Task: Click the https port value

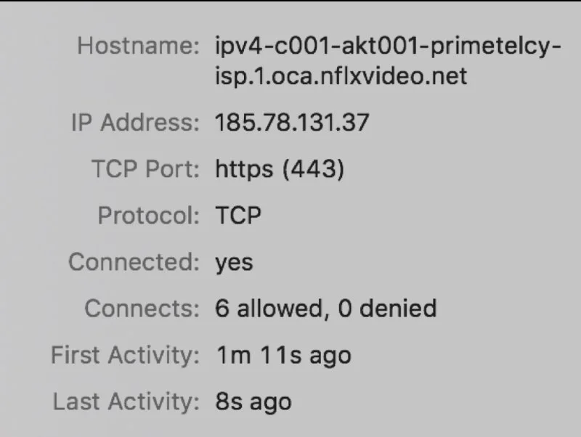Action: (244, 169)
